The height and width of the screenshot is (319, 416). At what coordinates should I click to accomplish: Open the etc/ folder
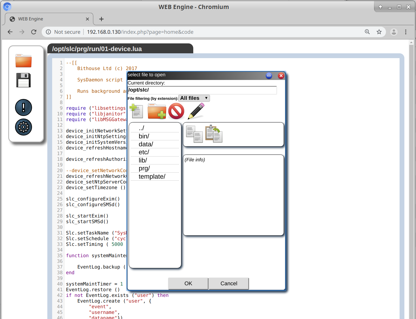[x=155, y=152]
